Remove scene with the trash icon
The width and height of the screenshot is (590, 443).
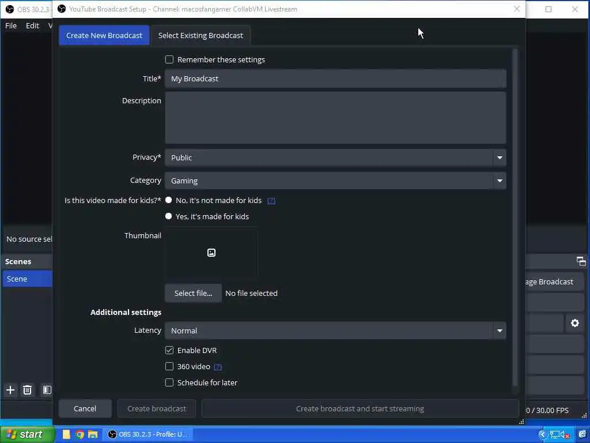pos(27,390)
